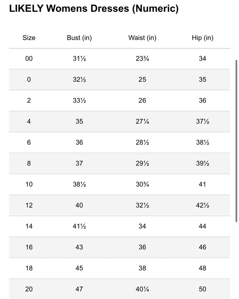Viewport: 239px width, 299px height.
Task: Select the Waist (in) column header
Action: pos(142,38)
